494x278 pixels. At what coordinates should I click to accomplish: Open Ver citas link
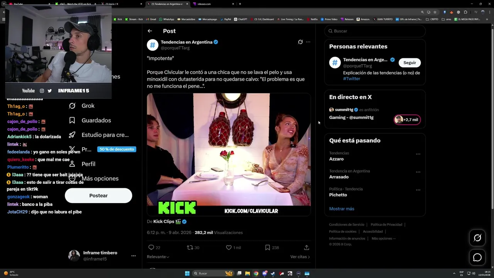(x=300, y=257)
